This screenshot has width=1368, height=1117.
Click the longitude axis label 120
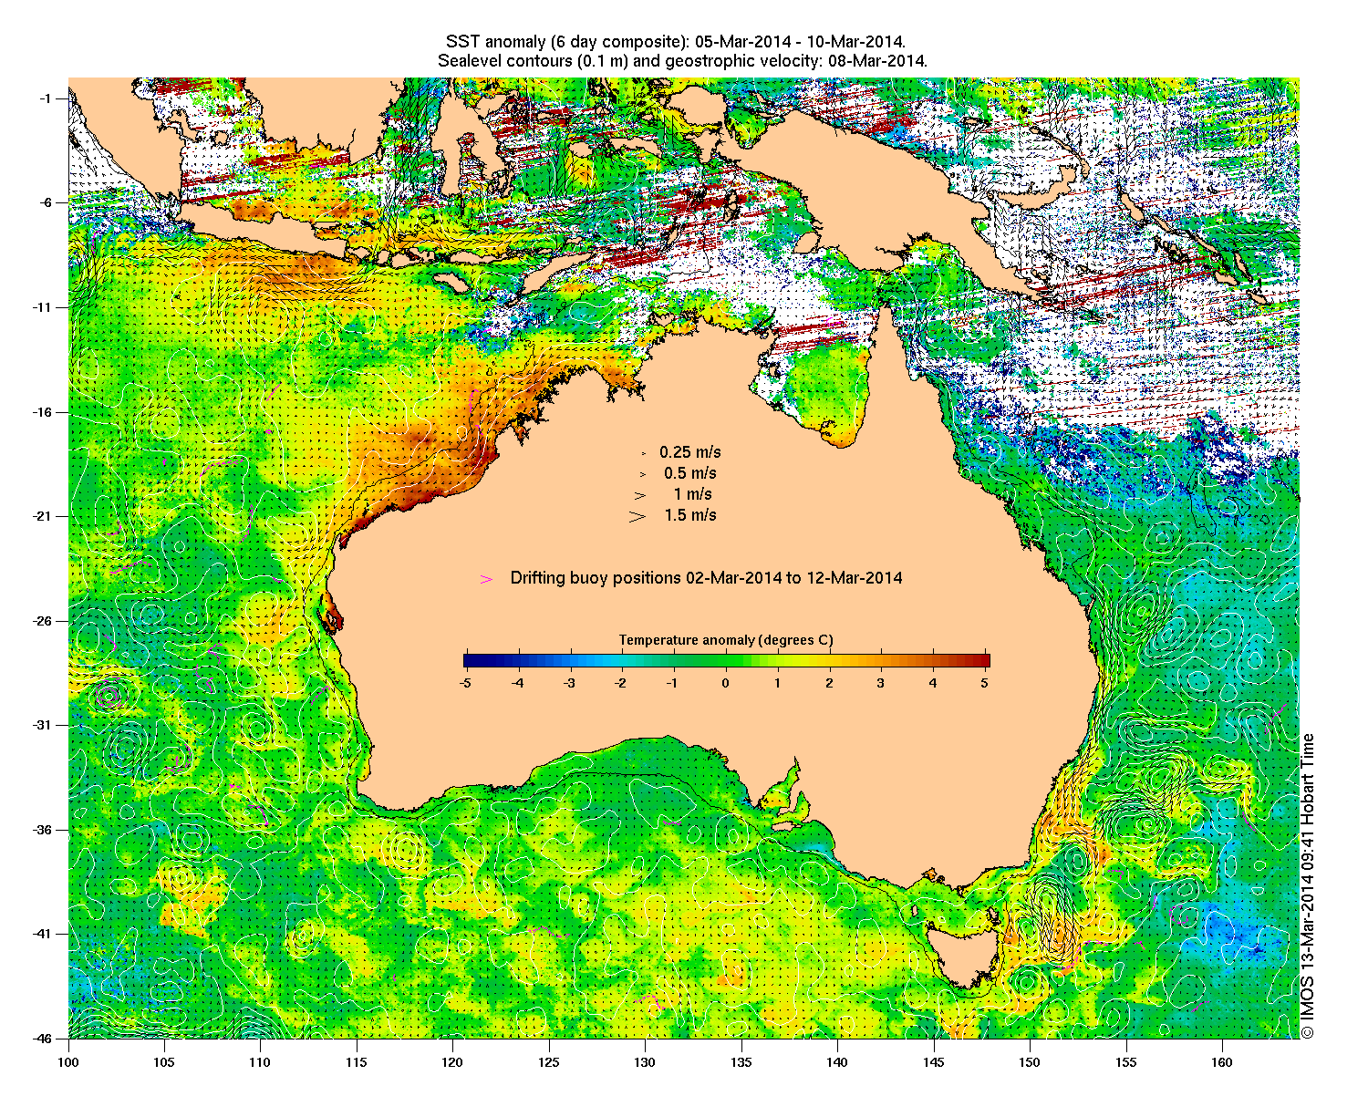[x=452, y=1062]
